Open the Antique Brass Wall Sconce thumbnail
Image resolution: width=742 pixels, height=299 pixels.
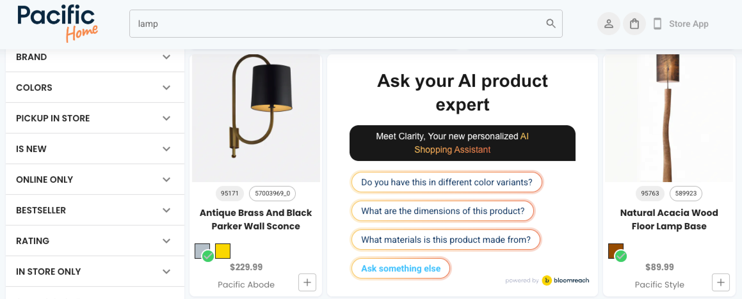click(x=256, y=118)
